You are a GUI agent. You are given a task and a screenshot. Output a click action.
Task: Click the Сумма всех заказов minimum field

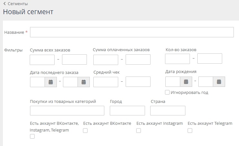pos(42,59)
